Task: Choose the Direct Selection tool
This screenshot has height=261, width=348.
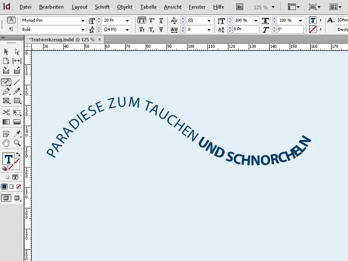Action: coord(17,52)
